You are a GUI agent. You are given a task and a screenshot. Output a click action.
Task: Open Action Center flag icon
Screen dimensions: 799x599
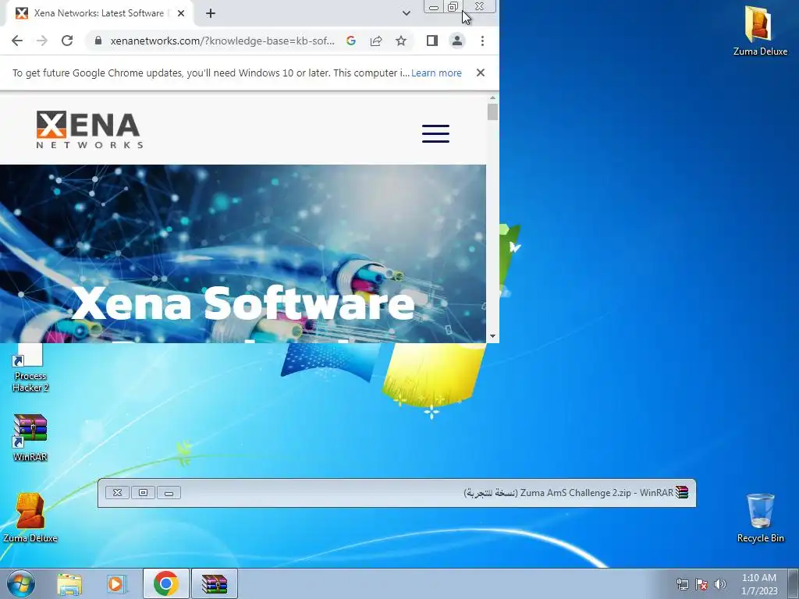point(701,583)
